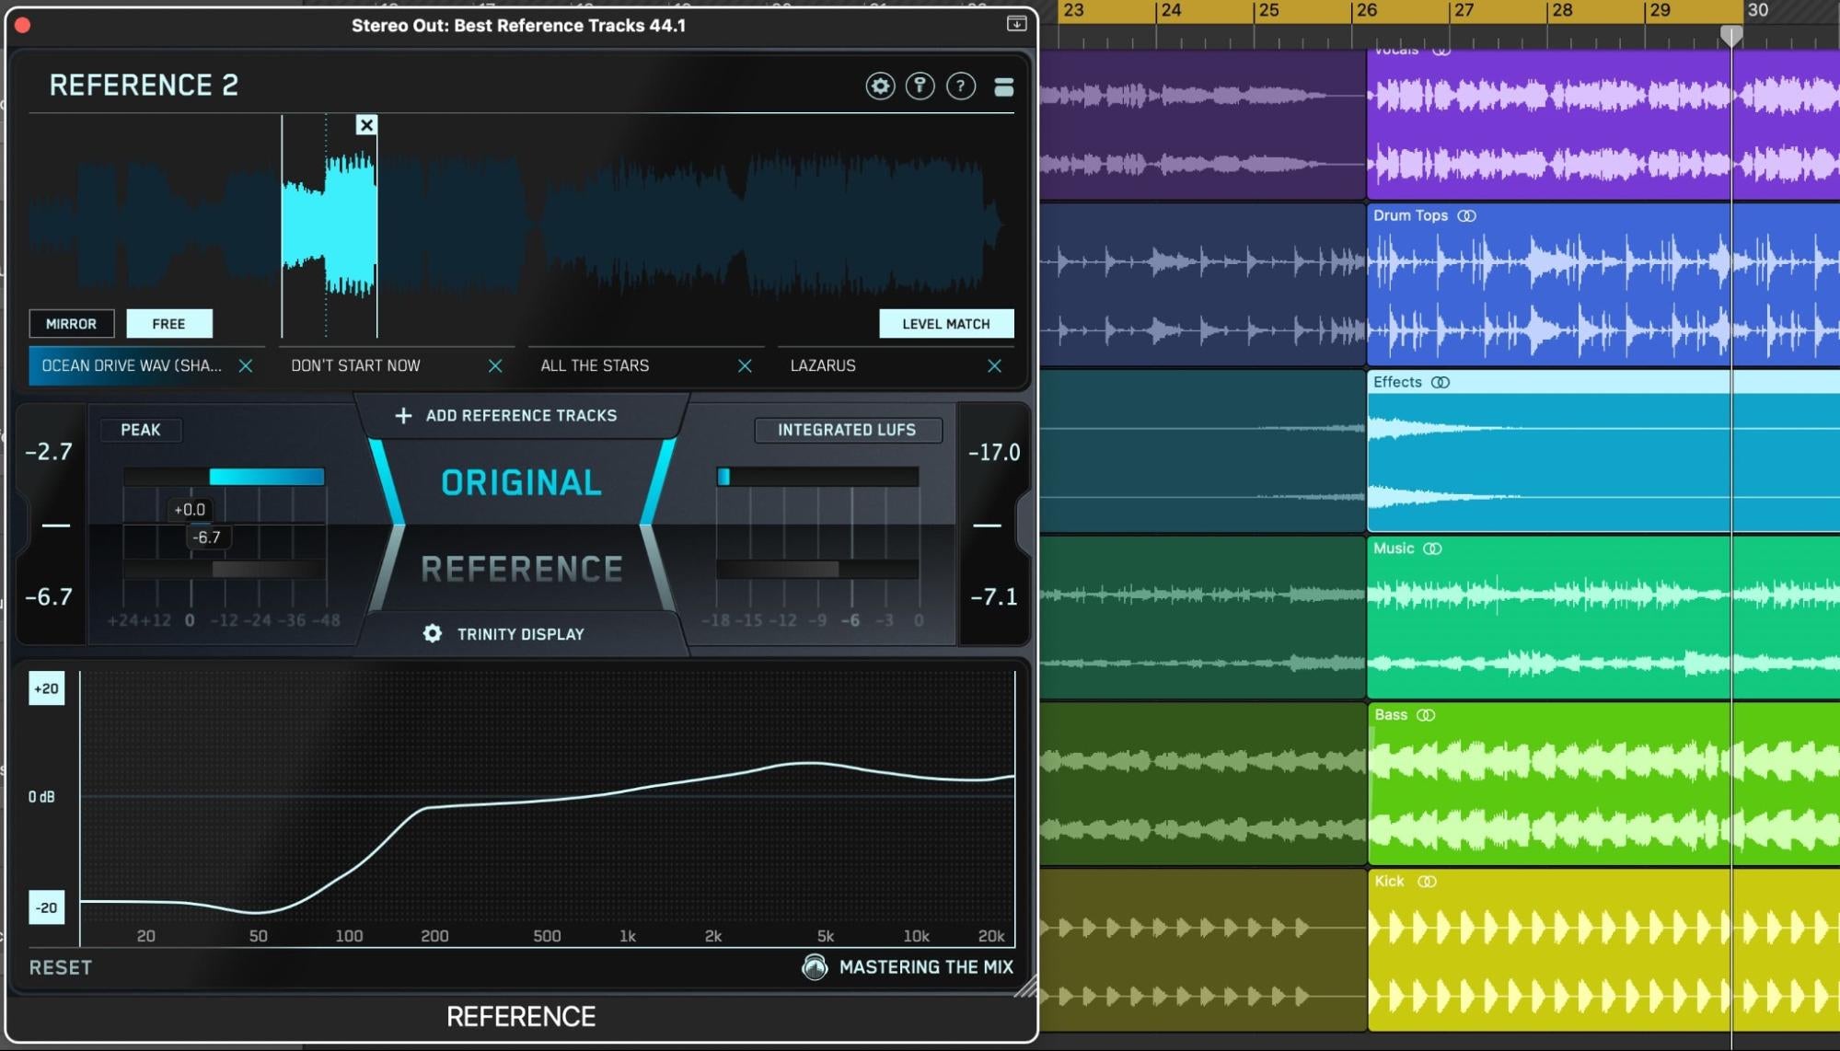The width and height of the screenshot is (1840, 1051).
Task: Click the +20 graph range button
Action: coord(47,688)
